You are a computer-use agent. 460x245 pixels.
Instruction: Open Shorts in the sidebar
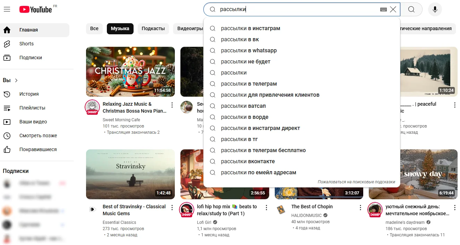[x=26, y=44]
